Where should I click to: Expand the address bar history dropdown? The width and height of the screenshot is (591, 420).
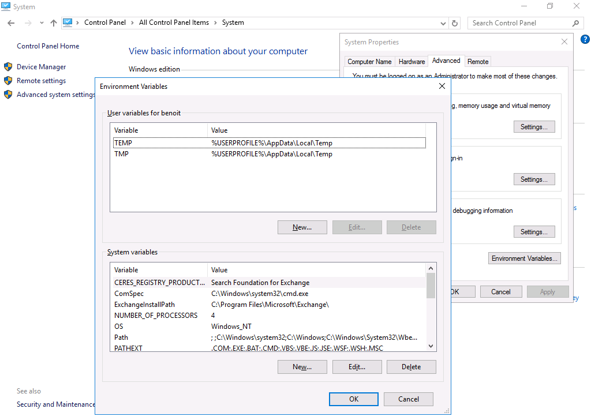pyautogui.click(x=443, y=23)
